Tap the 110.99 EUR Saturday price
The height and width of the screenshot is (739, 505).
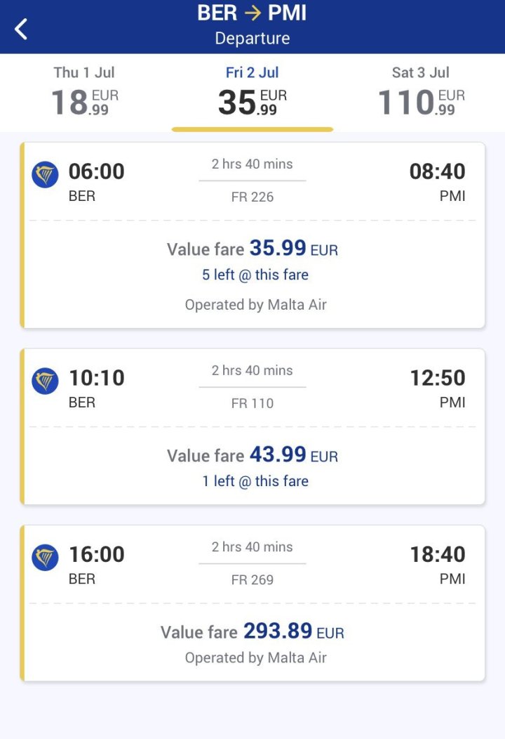tap(421, 103)
